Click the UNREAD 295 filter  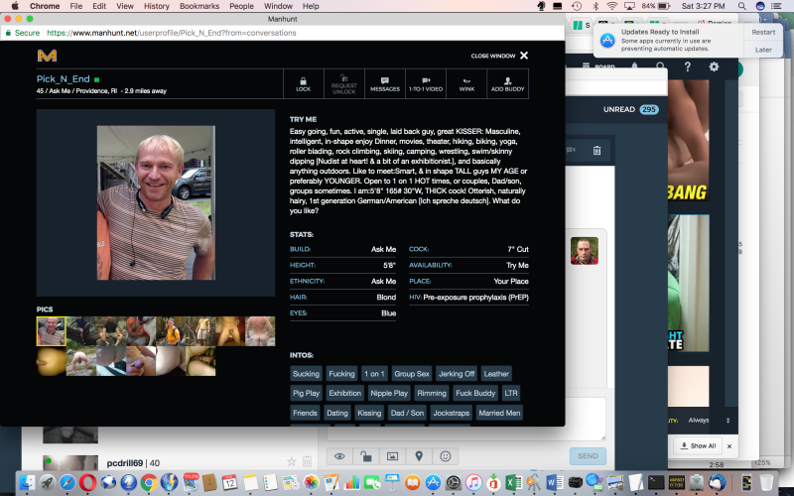point(631,109)
